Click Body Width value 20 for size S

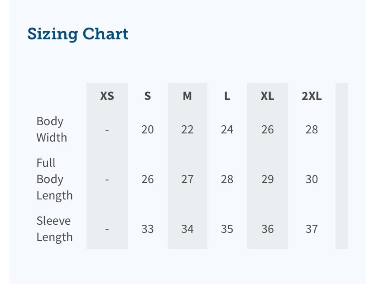pyautogui.click(x=147, y=130)
